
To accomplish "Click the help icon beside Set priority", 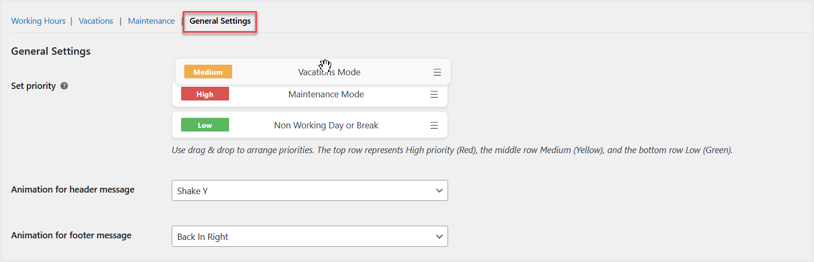I will tap(64, 86).
